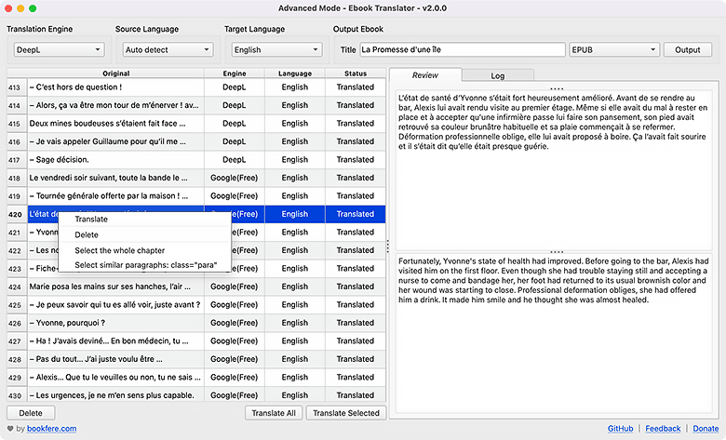726x440 pixels.
Task: Click the Original column header
Action: tap(115, 73)
